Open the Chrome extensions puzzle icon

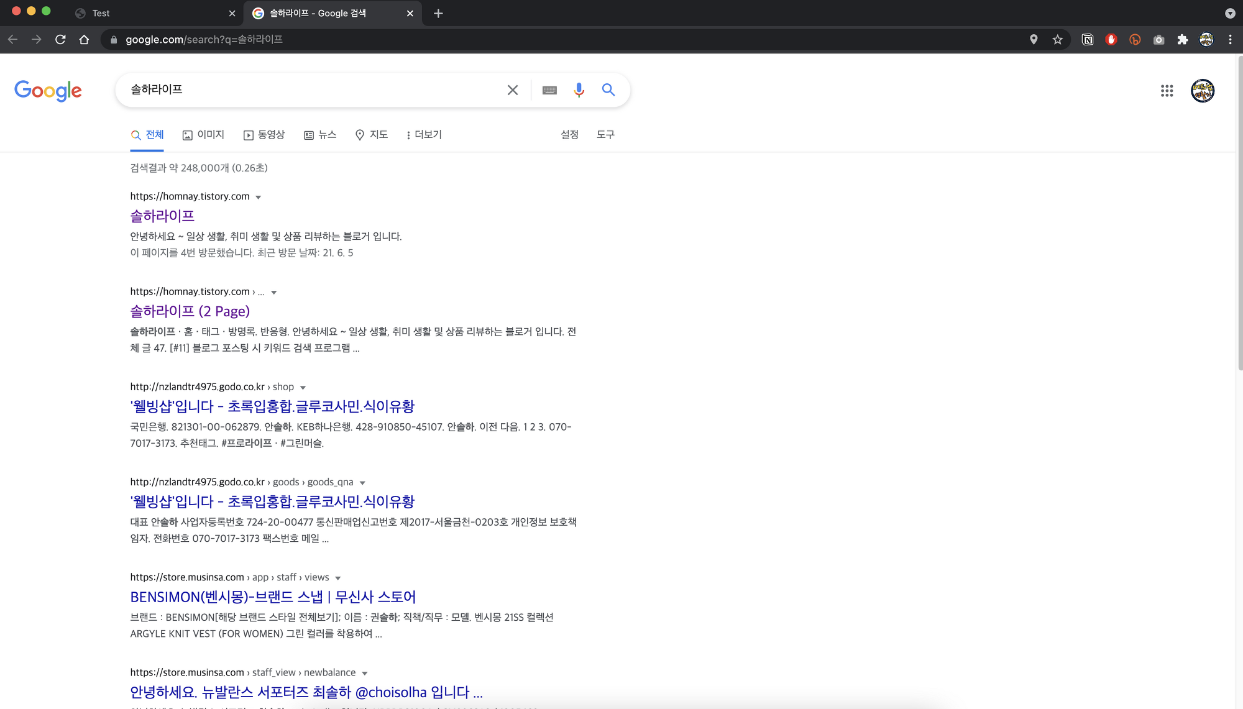coord(1183,40)
